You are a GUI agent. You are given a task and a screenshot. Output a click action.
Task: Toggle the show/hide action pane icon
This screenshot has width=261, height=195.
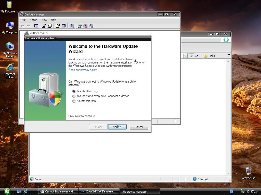pos(64,26)
